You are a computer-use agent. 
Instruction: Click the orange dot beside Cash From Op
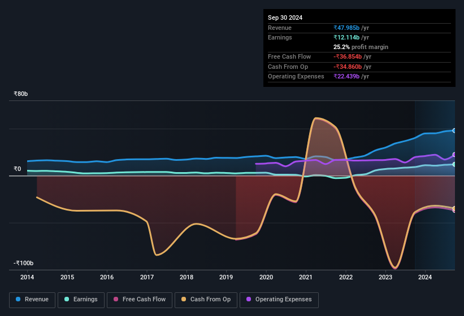[184, 300]
